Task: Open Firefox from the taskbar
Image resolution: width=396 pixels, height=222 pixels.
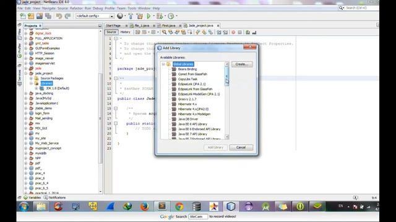Action: point(144,207)
